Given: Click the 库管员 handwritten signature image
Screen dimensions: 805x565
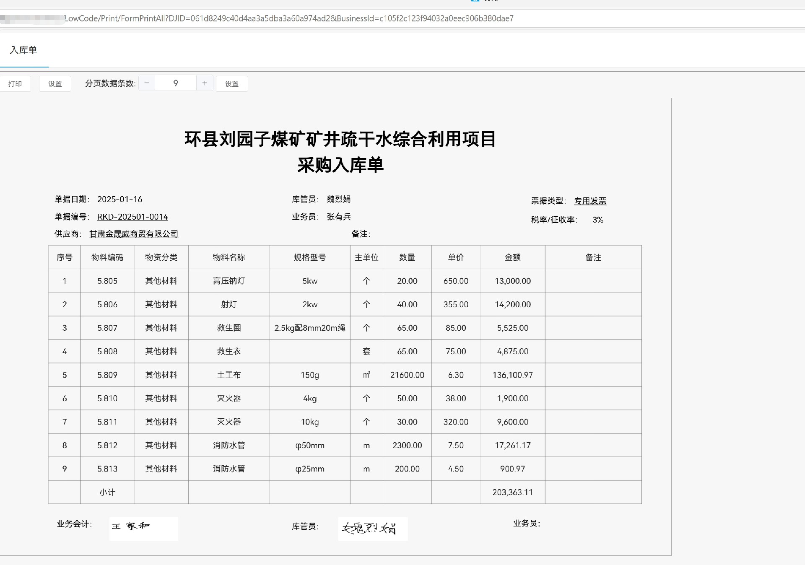Looking at the screenshot, I should [372, 529].
